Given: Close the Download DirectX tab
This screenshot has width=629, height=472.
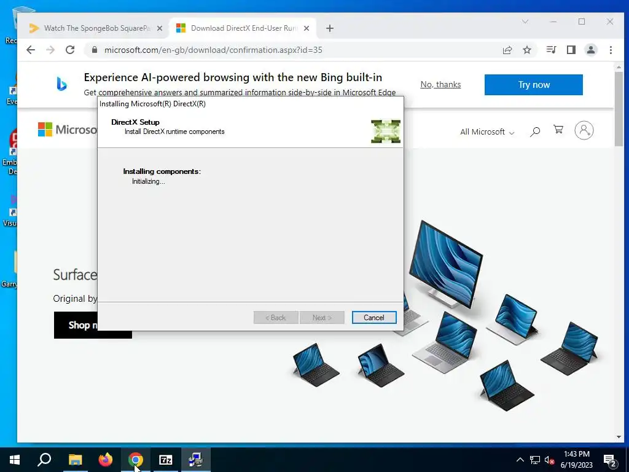Looking at the screenshot, I should point(307,28).
